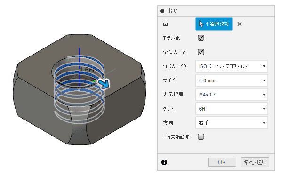Collapse the ねじ dialog with minus icon

coord(162,11)
